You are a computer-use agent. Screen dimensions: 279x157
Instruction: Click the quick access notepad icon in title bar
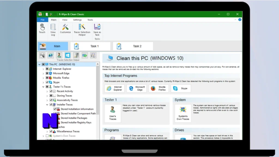point(47,14)
